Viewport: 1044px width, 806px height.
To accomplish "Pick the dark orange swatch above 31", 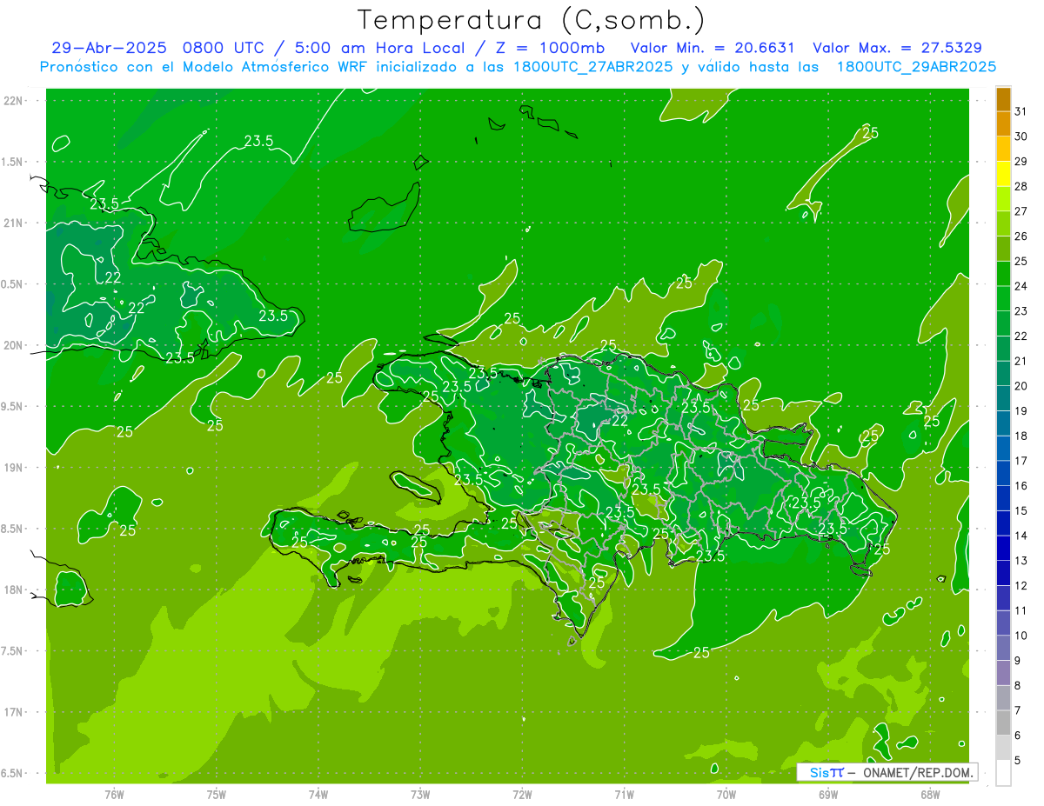I will pyautogui.click(x=1003, y=99).
